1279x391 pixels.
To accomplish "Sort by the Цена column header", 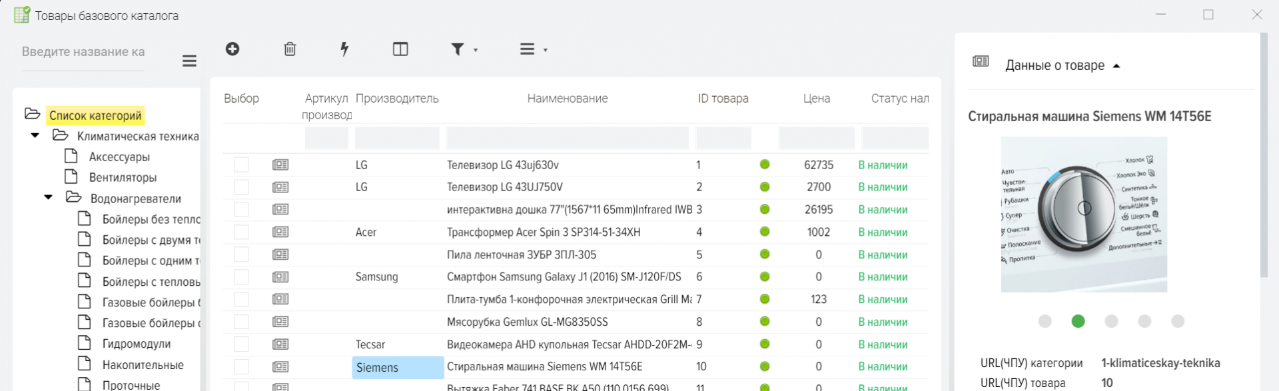I will (x=816, y=99).
